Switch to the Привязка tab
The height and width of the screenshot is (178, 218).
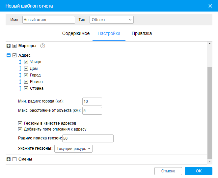[142, 34]
